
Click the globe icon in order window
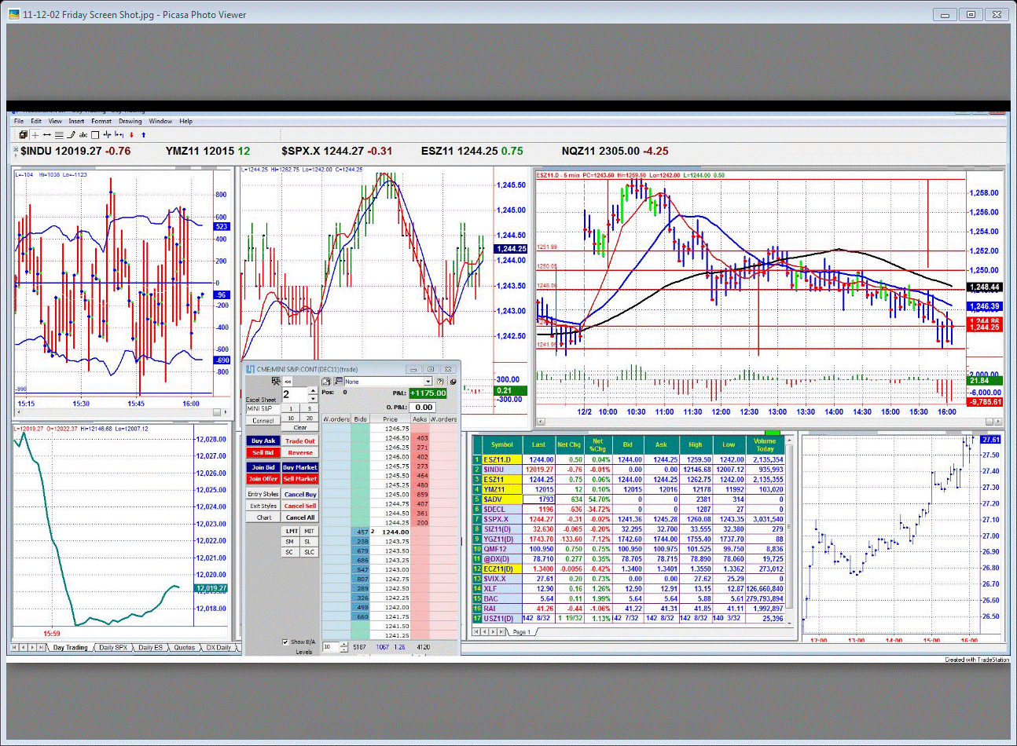(x=453, y=382)
